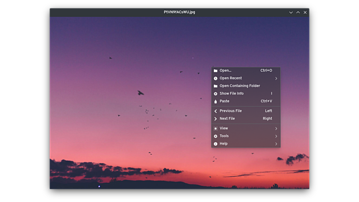Expand the Tools submenu arrow
Viewport: 359px width, 202px height.
276,136
